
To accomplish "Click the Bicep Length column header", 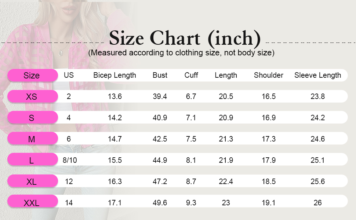I will 115,75.
